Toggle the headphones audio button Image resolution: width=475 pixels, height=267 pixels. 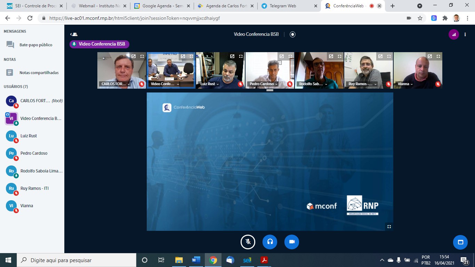click(x=270, y=242)
